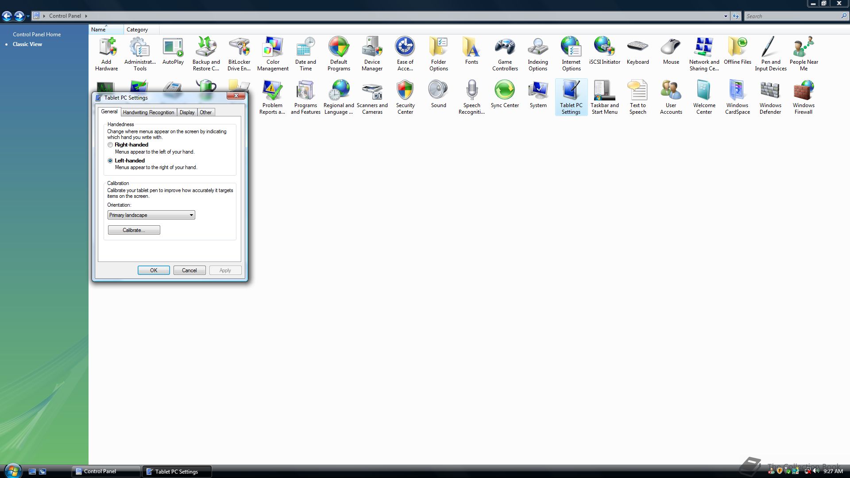The height and width of the screenshot is (478, 850).
Task: Open Text to Speech icon
Action: (x=638, y=97)
